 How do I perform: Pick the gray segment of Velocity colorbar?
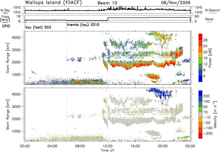(200, 114)
